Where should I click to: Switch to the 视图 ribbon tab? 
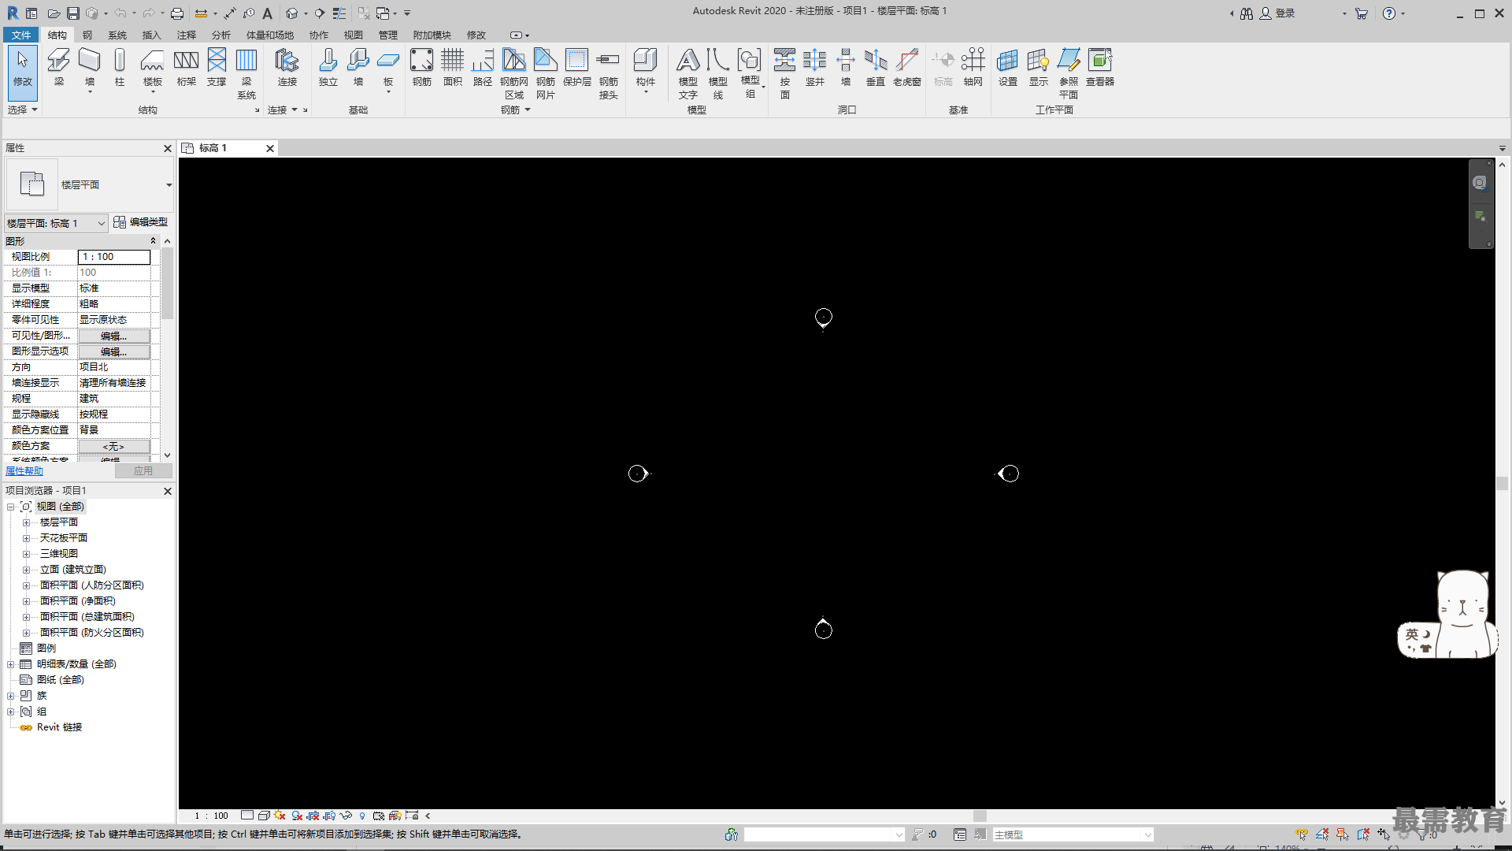pos(354,35)
